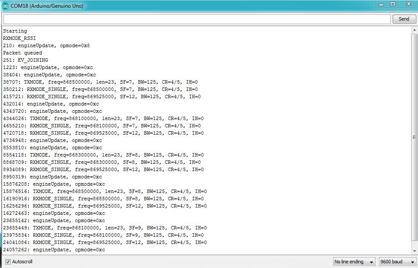The width and height of the screenshot is (418, 268).
Task: Click the '4720718: RXMODE_SINGLE' line
Action: 104,133
